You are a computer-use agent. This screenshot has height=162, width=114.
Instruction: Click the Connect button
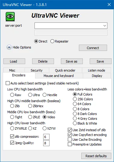pos(93,48)
